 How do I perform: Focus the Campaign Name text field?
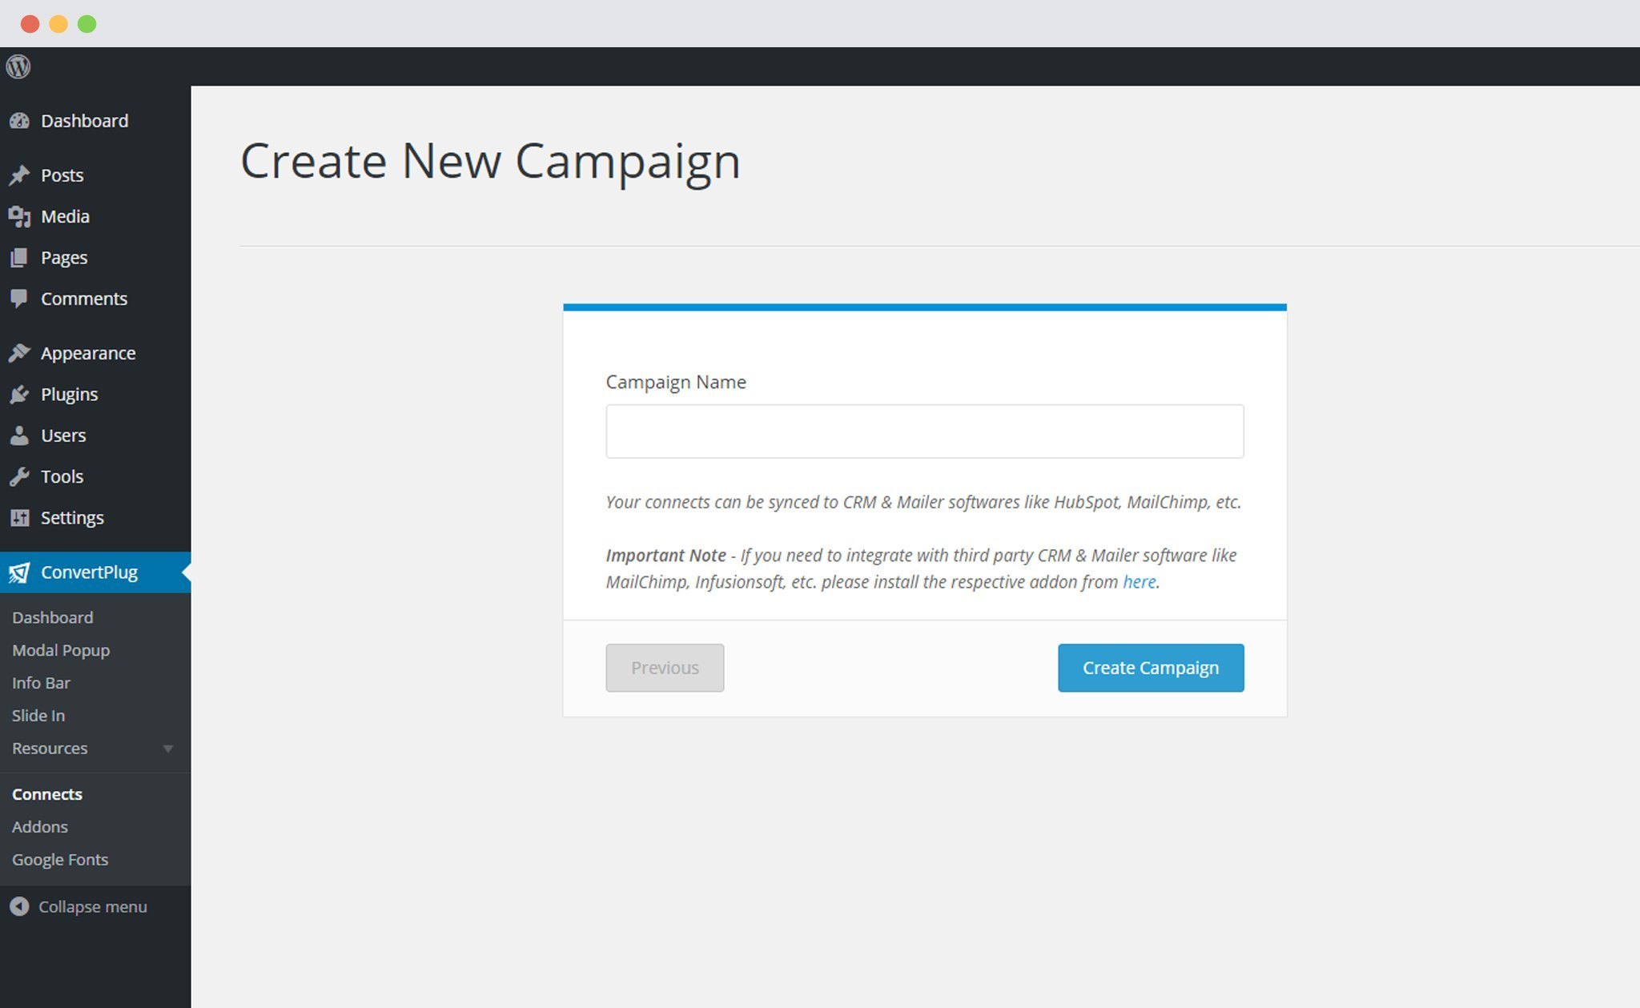coord(925,432)
